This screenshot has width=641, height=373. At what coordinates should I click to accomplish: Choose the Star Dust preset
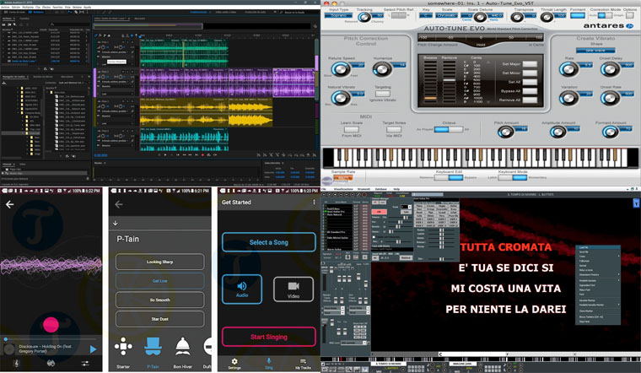(160, 319)
